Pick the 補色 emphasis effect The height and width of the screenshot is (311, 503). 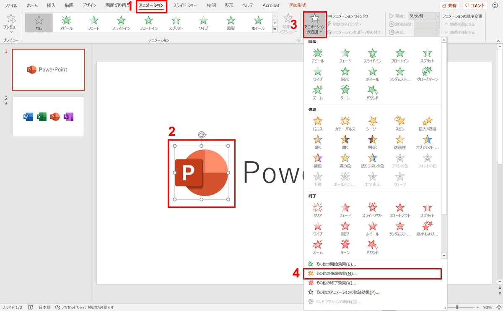tap(318, 160)
